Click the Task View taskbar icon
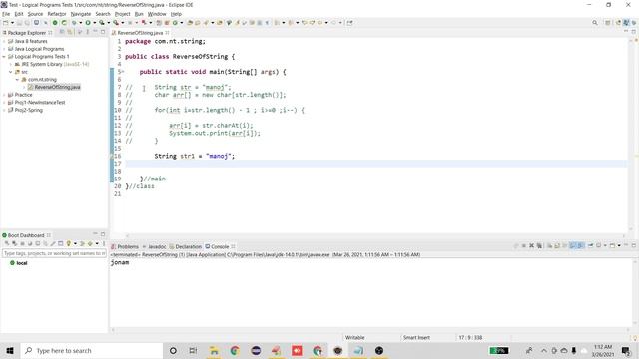This screenshot has width=639, height=359. click(193, 350)
